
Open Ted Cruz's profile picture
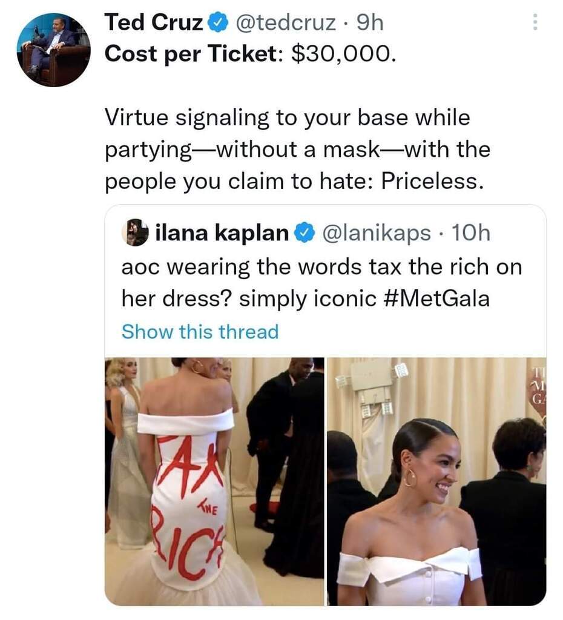[x=53, y=50]
